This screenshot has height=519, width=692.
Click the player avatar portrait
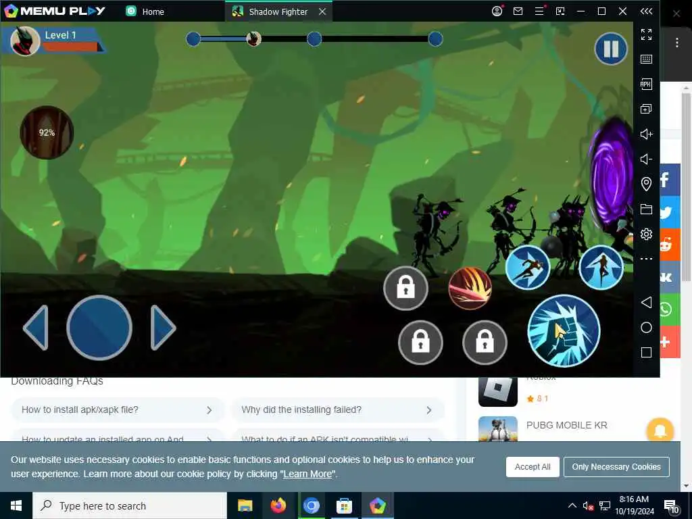(x=25, y=41)
